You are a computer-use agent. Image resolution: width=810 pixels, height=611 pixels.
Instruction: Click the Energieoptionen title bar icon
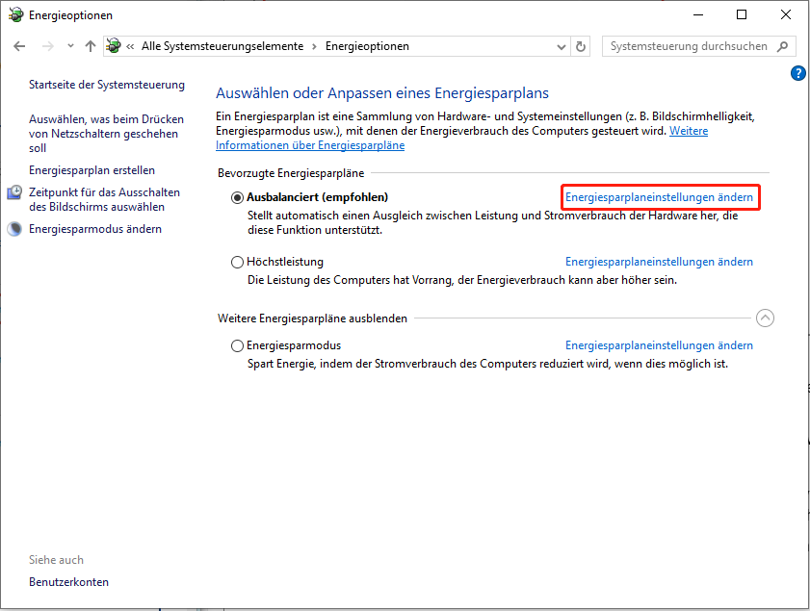16,15
